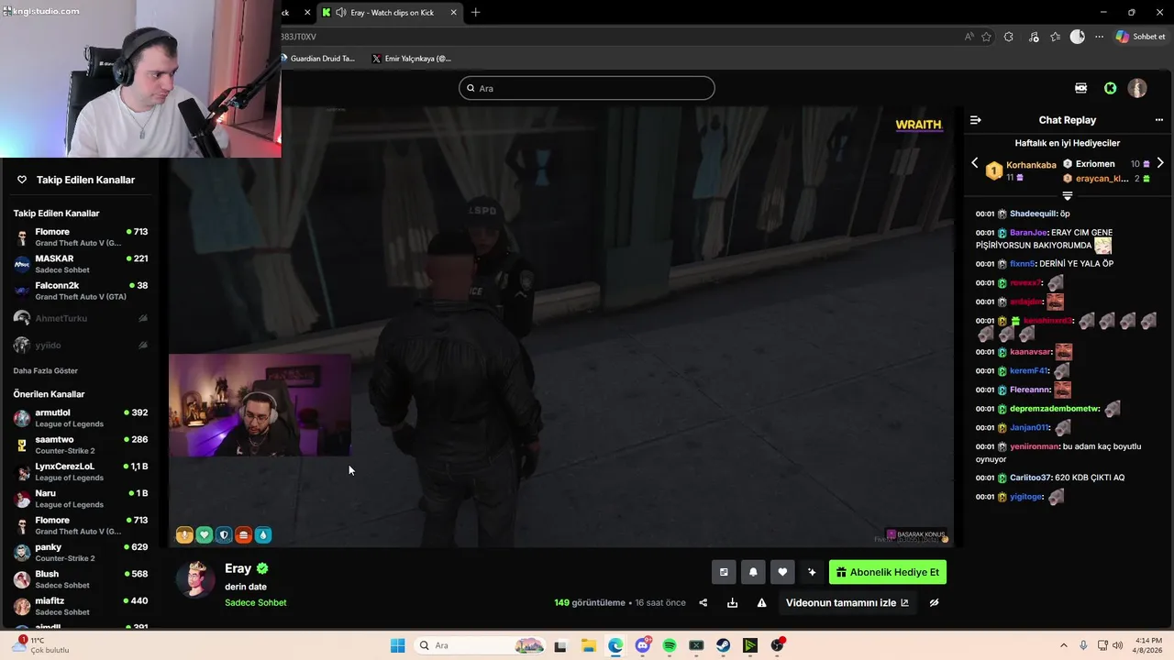Screen dimensions: 1174x660
Task: Go to previous gifters with left chevron
Action: (974, 163)
